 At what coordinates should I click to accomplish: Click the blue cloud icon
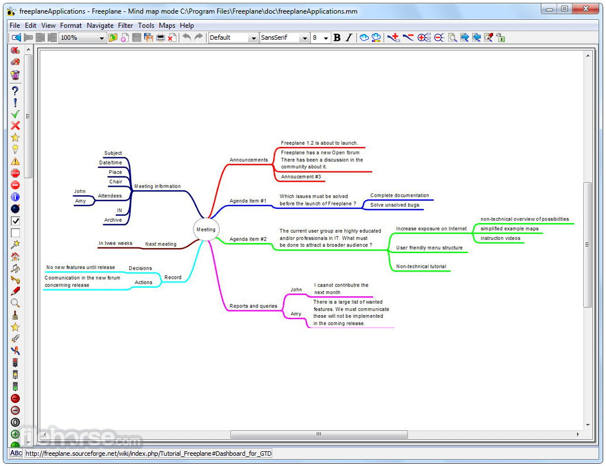pyautogui.click(x=364, y=37)
